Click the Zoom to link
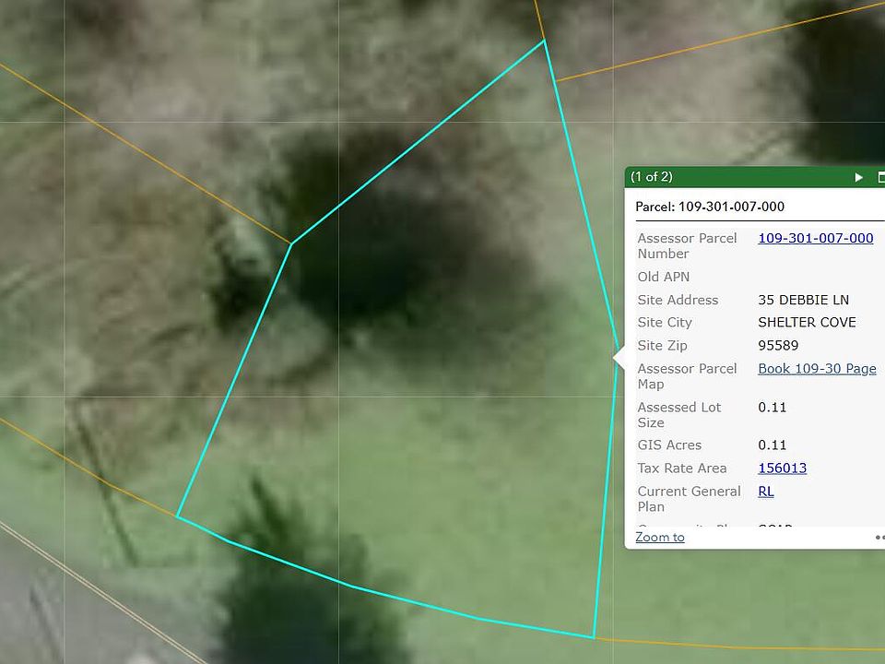This screenshot has height=664, width=885. pyautogui.click(x=659, y=537)
